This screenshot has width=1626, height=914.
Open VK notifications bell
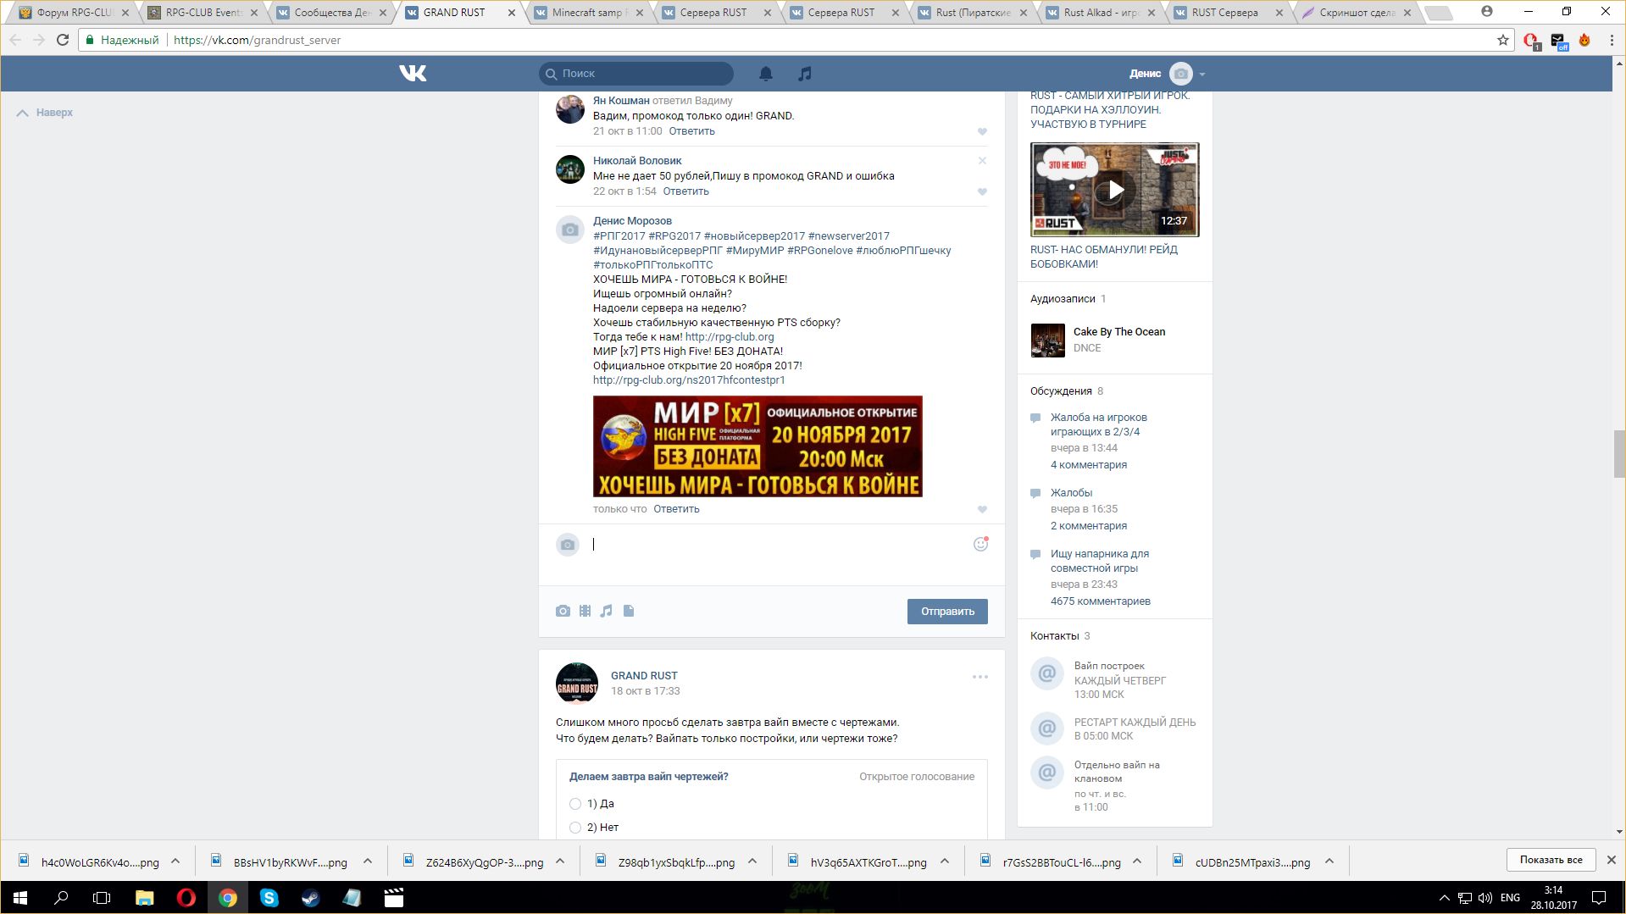click(x=766, y=74)
